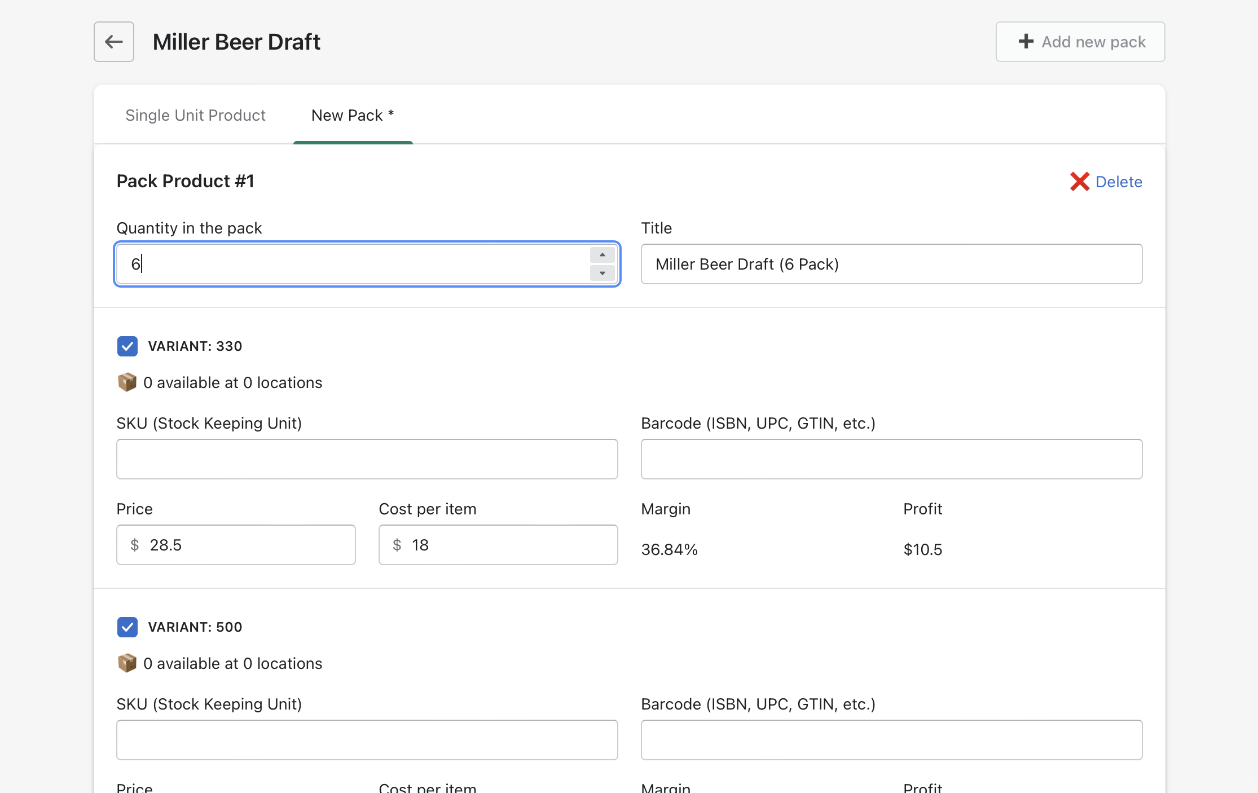Click the SKU field for Variant 330
1258x793 pixels.
tap(367, 459)
